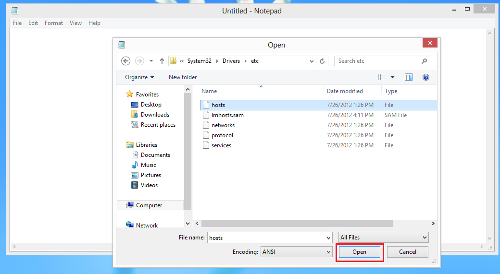
Task: Open the All Files type dropdown
Action: (x=383, y=238)
